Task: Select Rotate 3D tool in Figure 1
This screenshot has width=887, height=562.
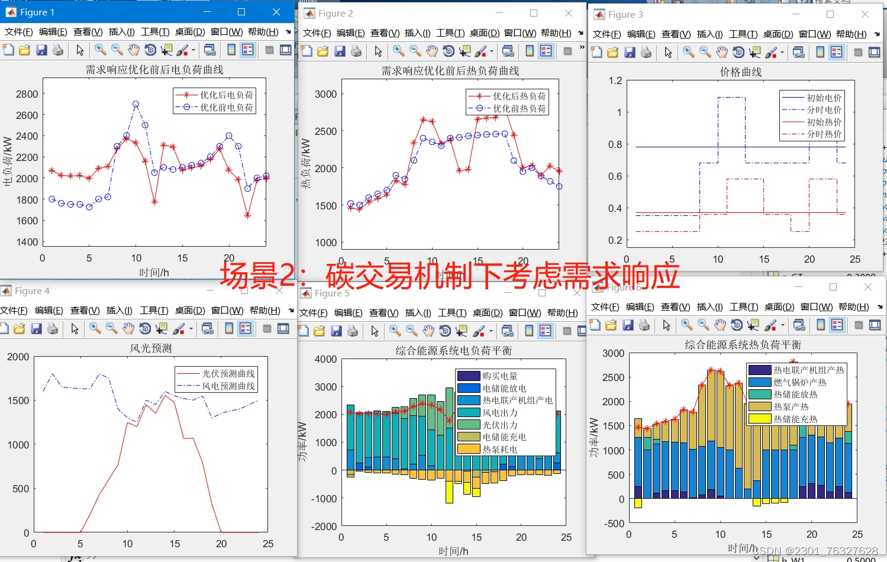Action: [x=150, y=50]
